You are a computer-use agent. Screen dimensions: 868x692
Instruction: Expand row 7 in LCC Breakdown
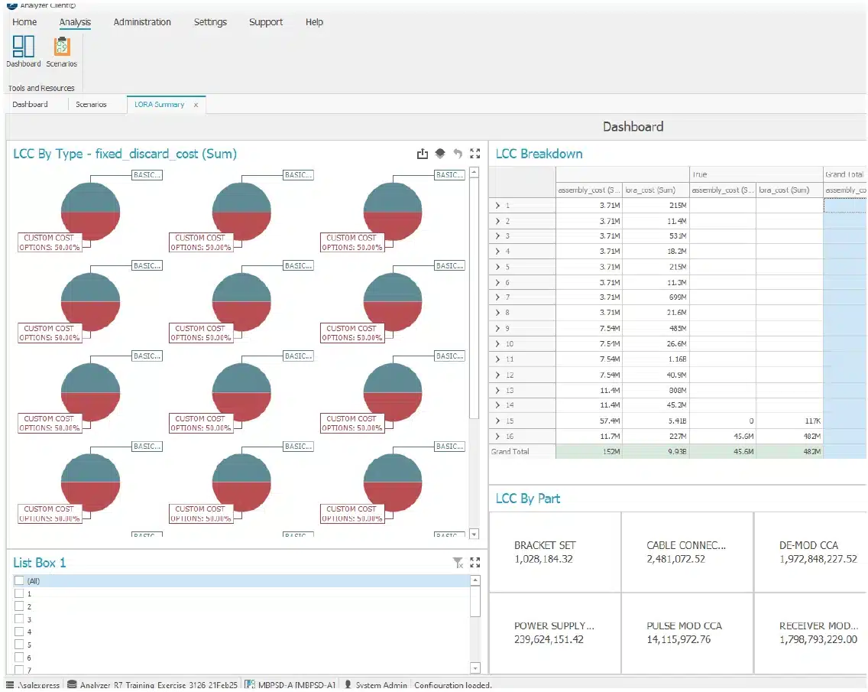[x=497, y=297]
